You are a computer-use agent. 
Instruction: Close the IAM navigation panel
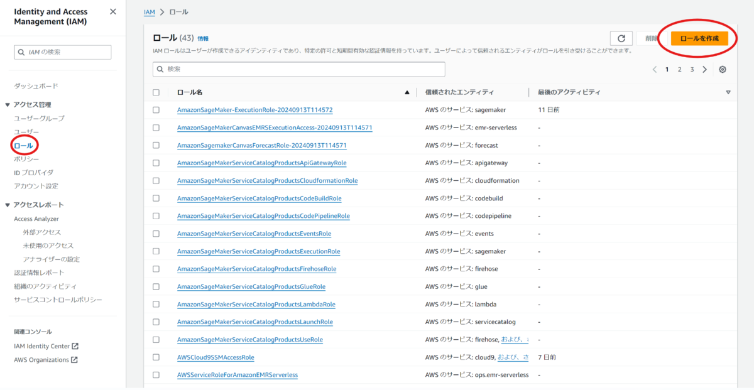click(112, 11)
